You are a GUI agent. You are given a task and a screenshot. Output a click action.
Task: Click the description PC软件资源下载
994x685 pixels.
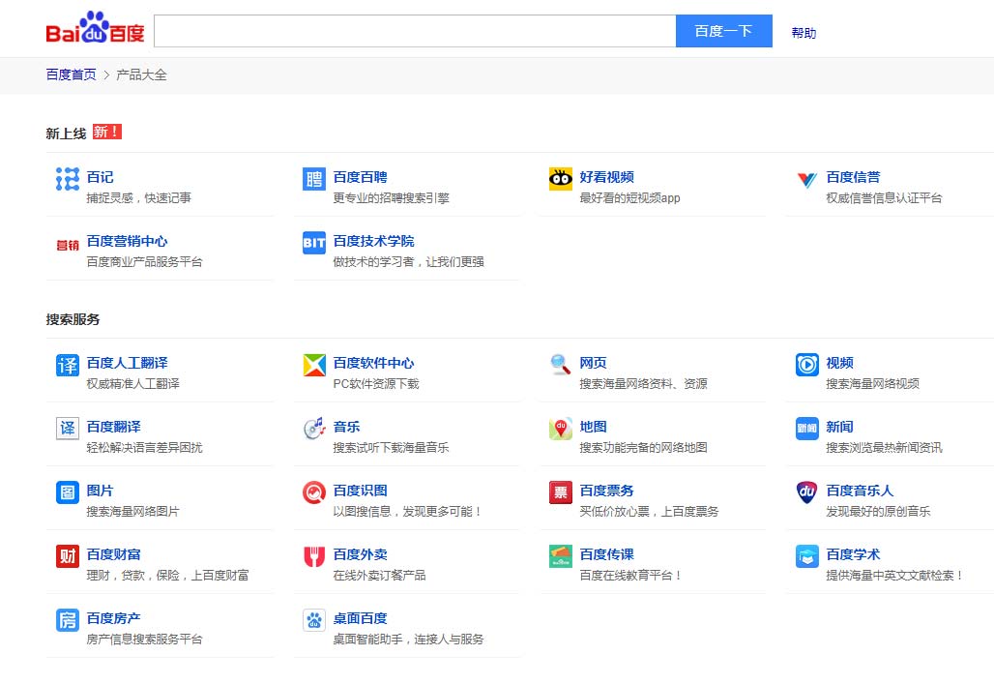click(376, 384)
